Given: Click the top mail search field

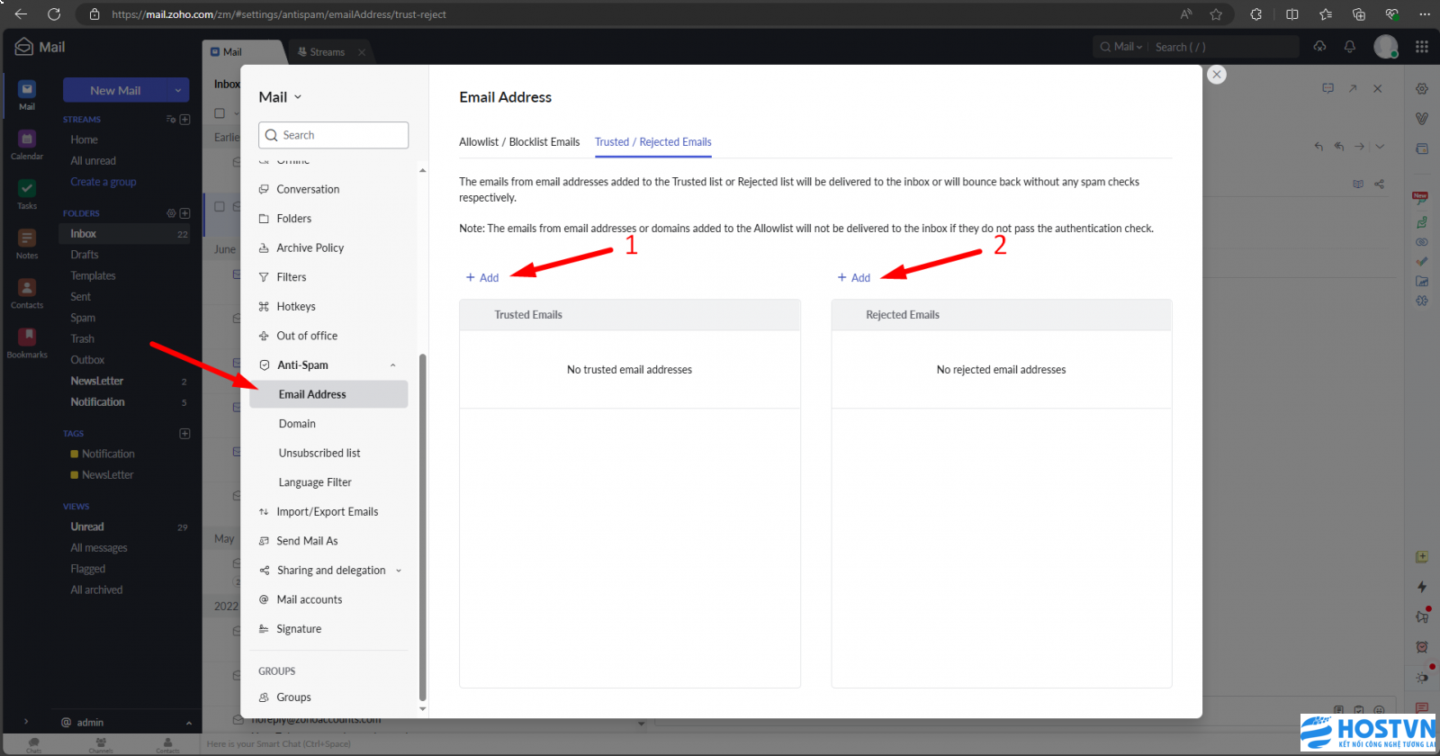Looking at the screenshot, I should (x=1224, y=47).
